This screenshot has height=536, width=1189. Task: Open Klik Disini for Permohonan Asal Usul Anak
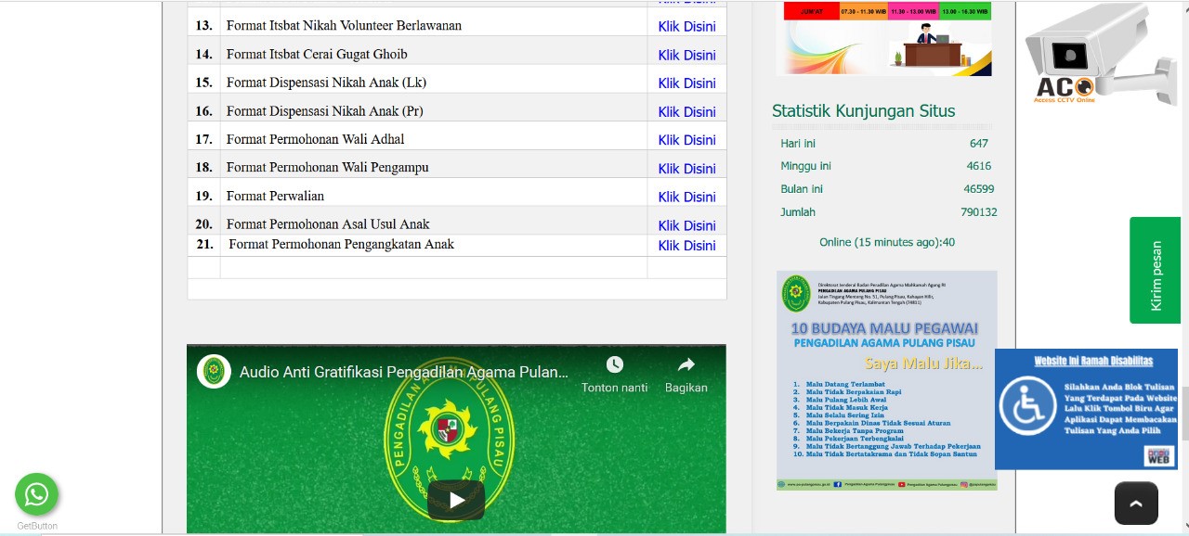686,225
